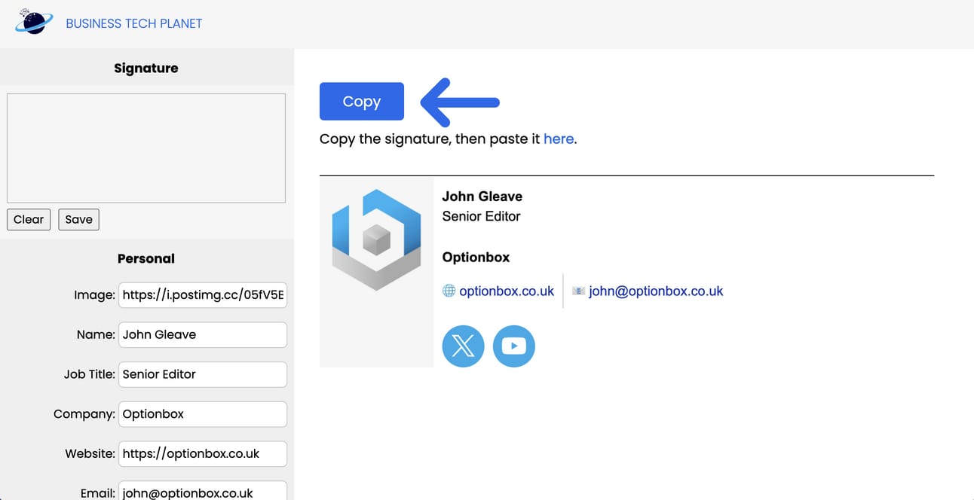974x500 pixels.
Task: Click the 'Signature' section heading
Action: pos(146,68)
